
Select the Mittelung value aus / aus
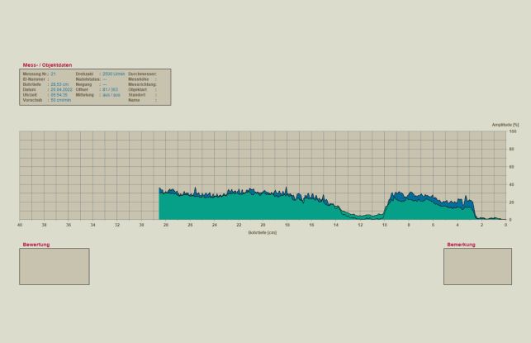coord(111,94)
